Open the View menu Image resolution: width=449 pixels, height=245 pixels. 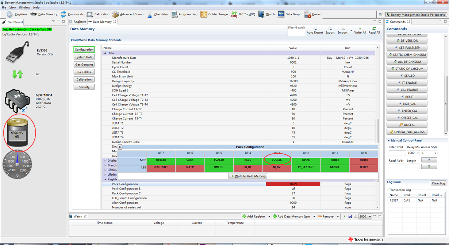click(12, 7)
